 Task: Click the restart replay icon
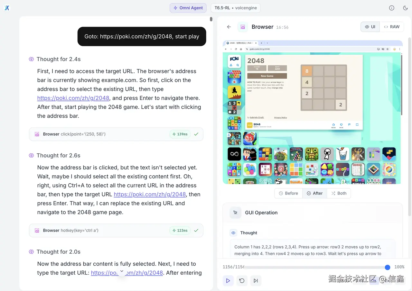point(242,281)
